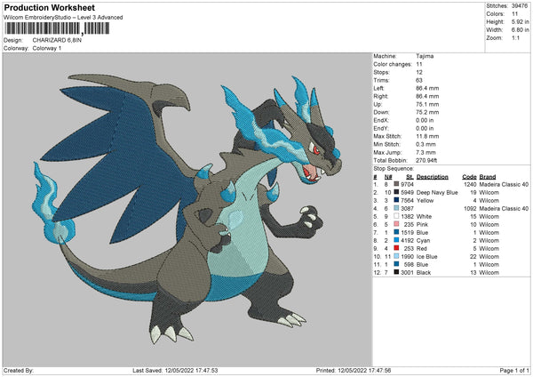Click the 253 Red thread swatch

coord(396,248)
